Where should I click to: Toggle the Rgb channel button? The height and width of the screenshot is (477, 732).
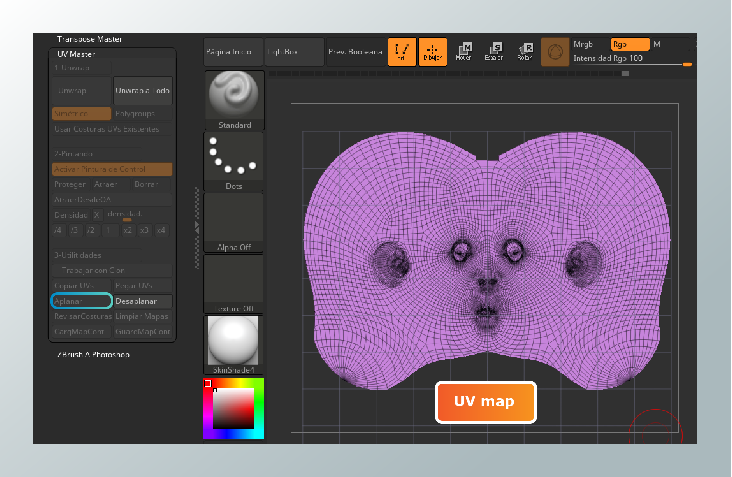(630, 44)
